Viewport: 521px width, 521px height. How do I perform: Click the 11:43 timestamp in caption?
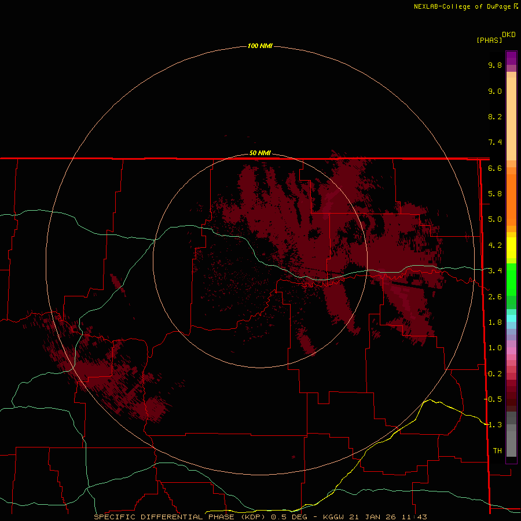415,517
